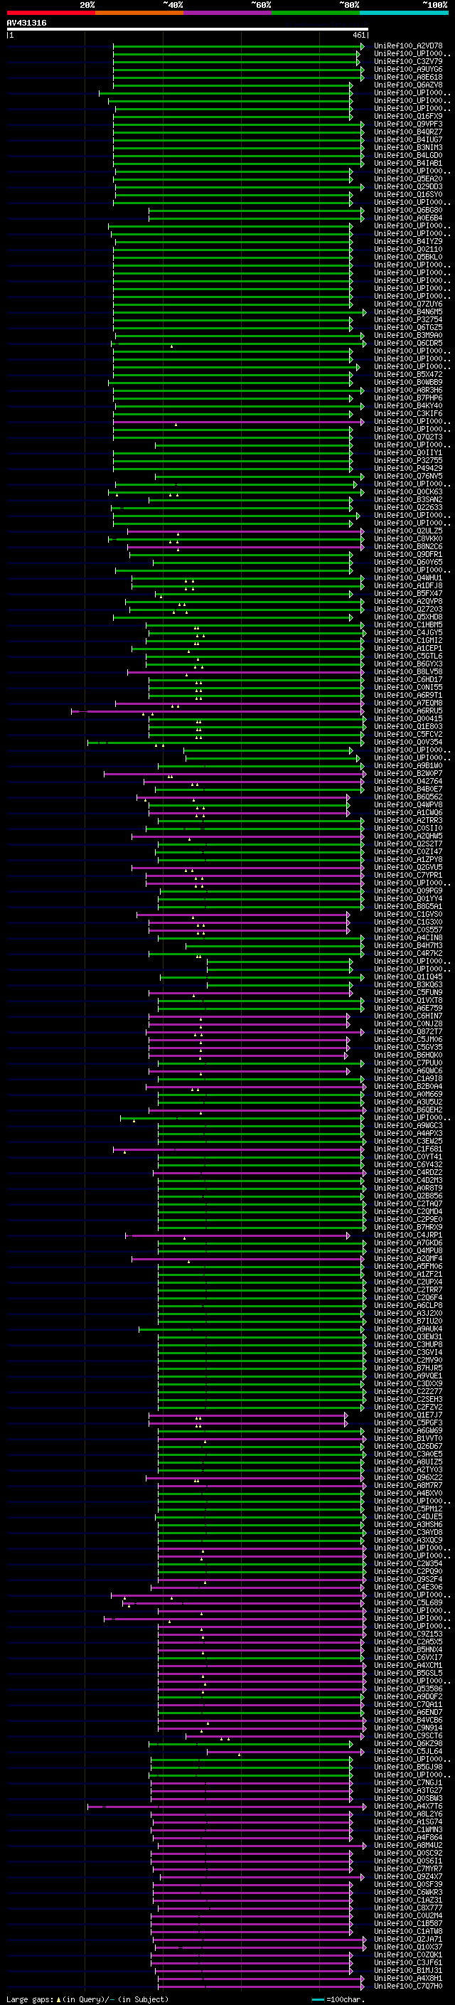Select hit label UniRef100_C6VXI7
The height and width of the screenshot is (2005, 455).
click(408, 1657)
